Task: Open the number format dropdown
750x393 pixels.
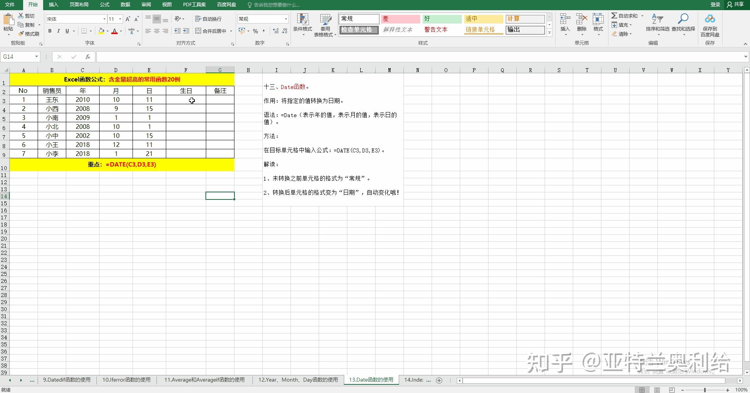Action: 286,19
